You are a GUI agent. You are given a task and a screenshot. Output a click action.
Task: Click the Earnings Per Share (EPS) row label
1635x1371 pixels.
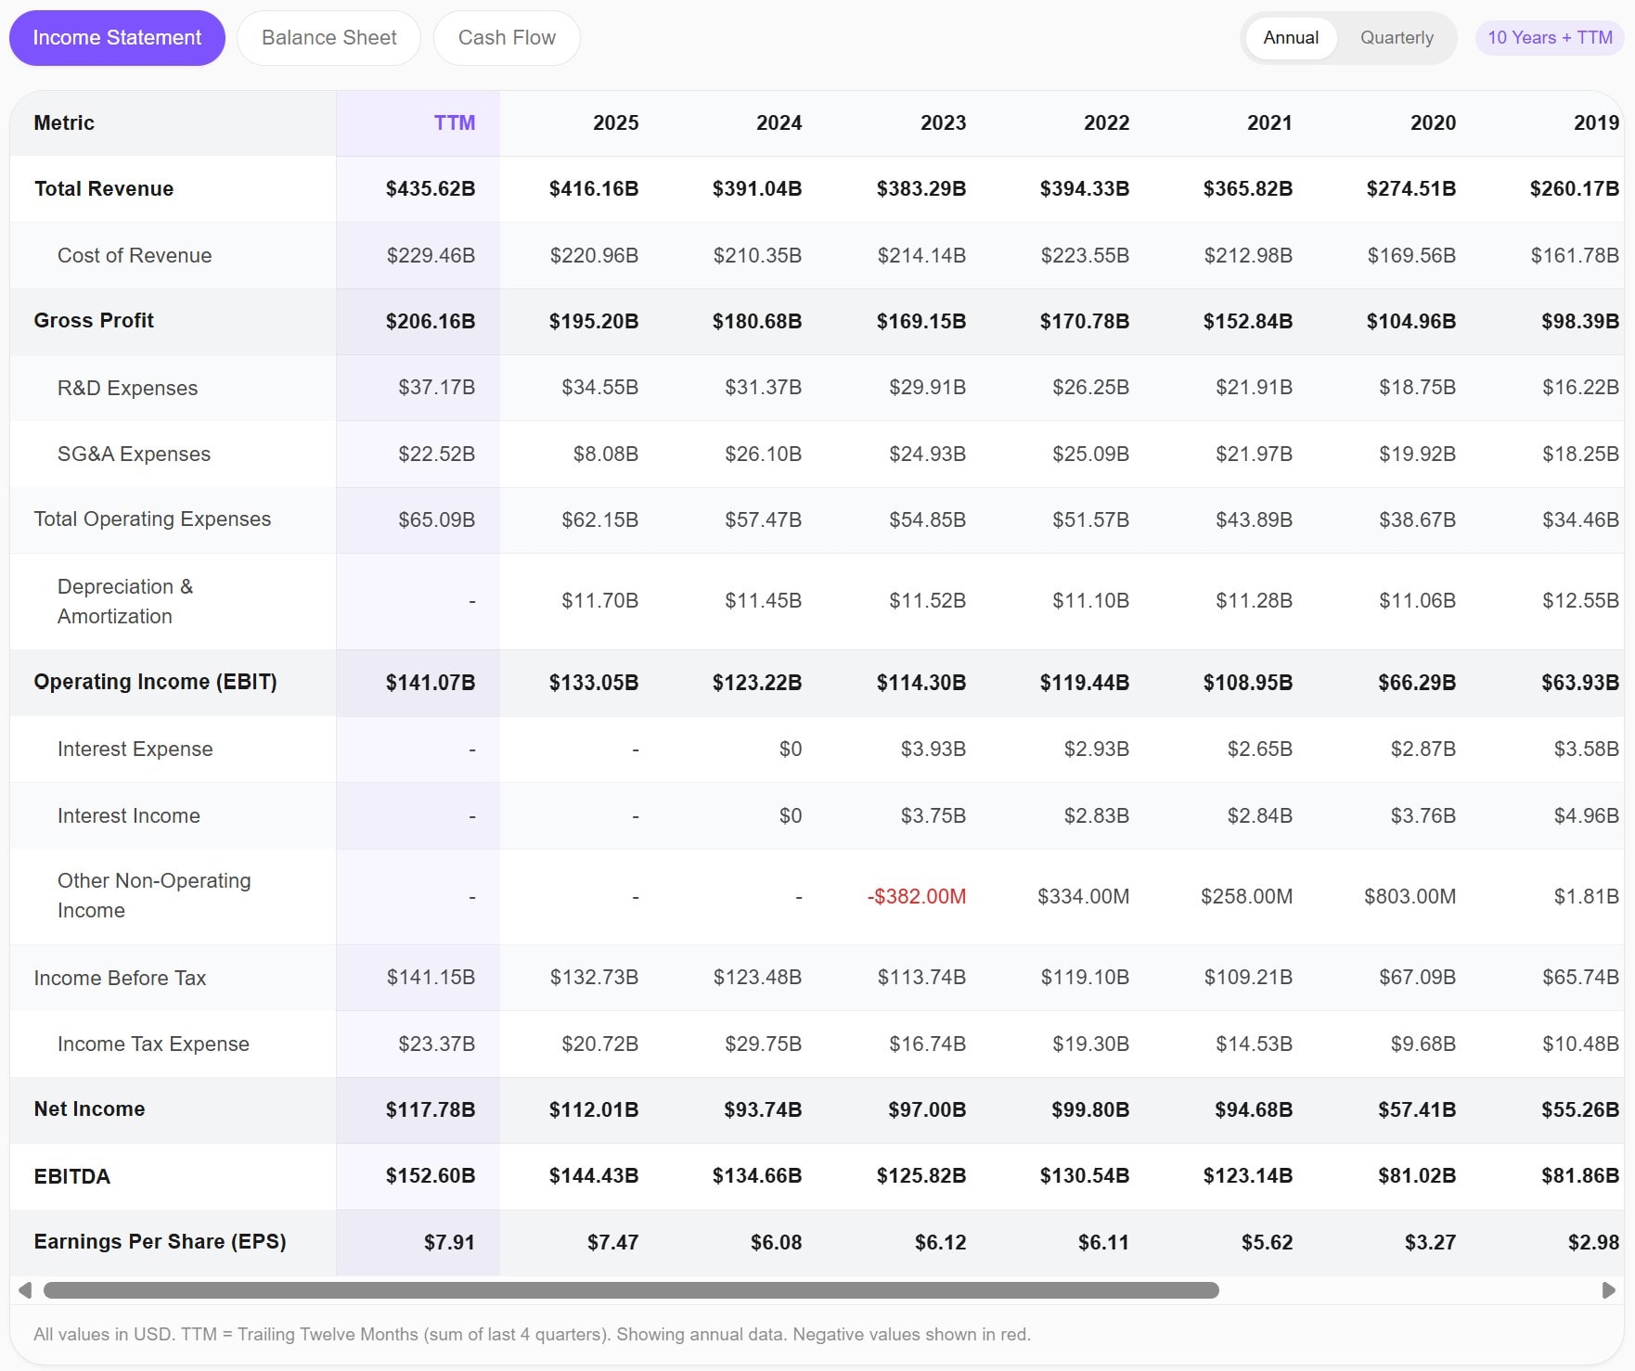click(160, 1241)
